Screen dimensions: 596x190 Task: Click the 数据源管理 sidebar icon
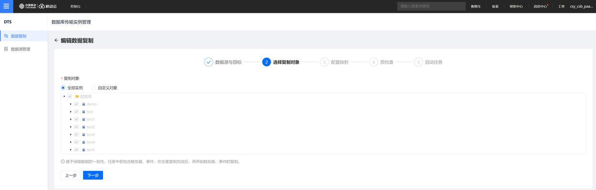6,49
